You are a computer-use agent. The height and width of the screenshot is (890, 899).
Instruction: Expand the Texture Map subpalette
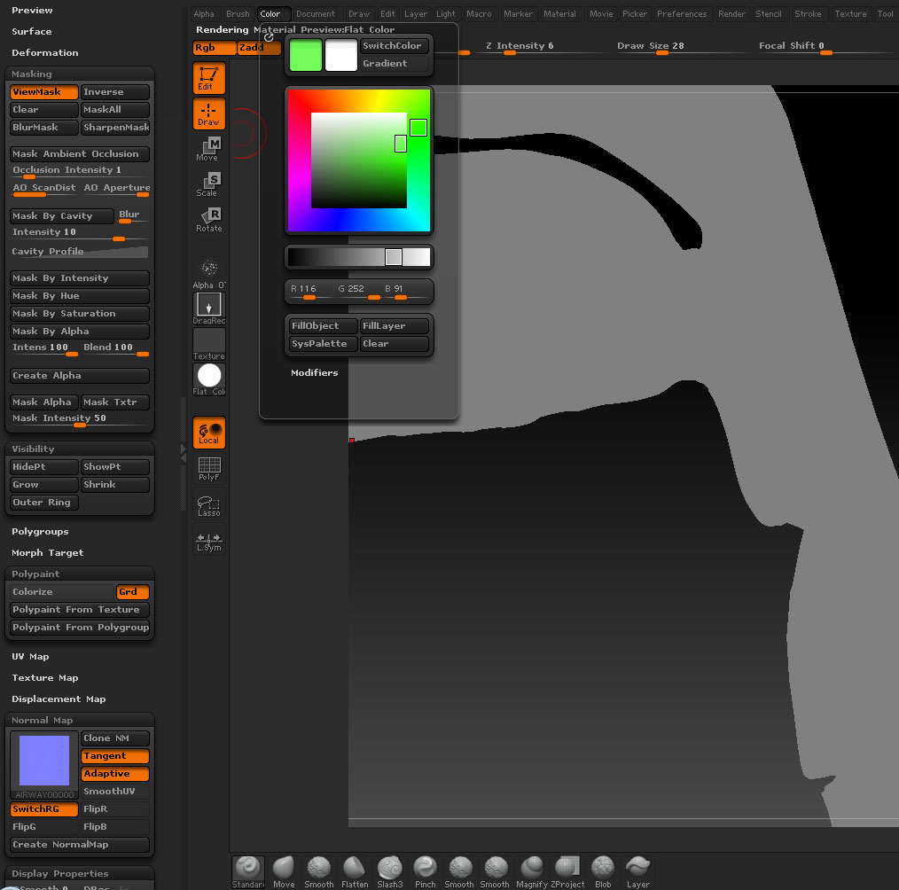[x=44, y=678]
